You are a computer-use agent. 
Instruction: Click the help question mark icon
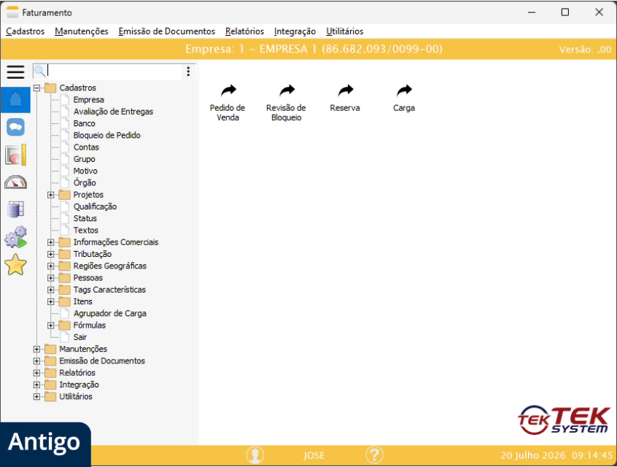374,455
